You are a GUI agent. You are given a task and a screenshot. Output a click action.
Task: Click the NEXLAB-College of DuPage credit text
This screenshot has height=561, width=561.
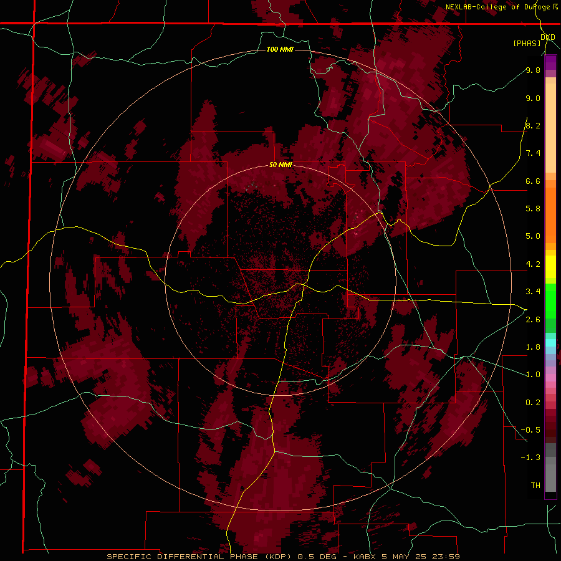[x=497, y=7]
